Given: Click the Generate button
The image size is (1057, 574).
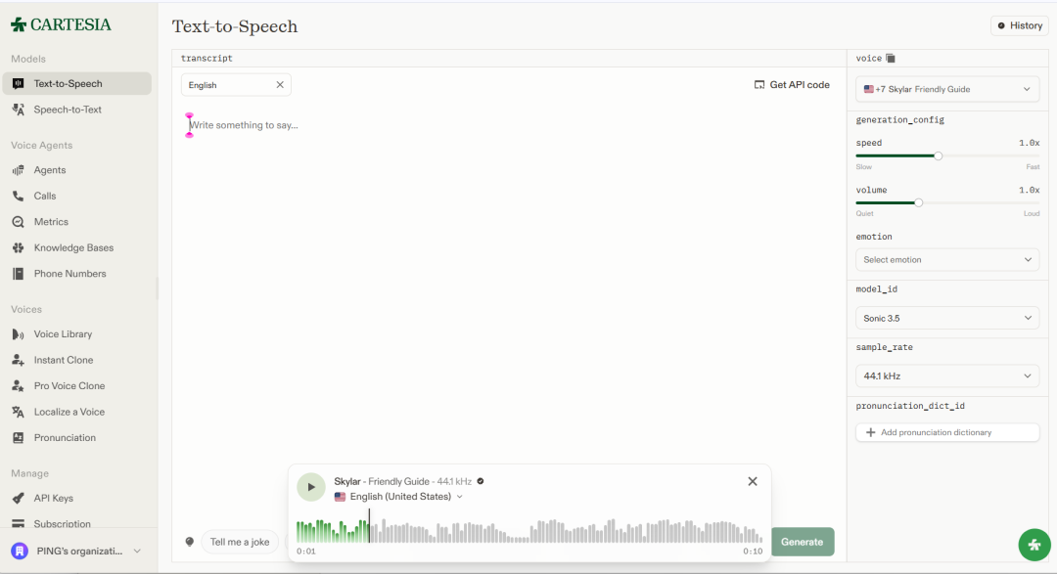Looking at the screenshot, I should click(803, 542).
